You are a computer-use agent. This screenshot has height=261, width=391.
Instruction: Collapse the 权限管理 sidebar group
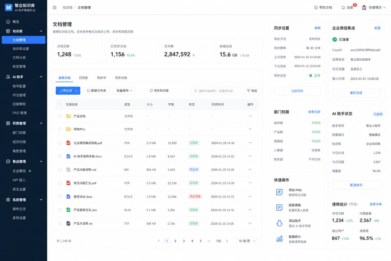coord(41,123)
